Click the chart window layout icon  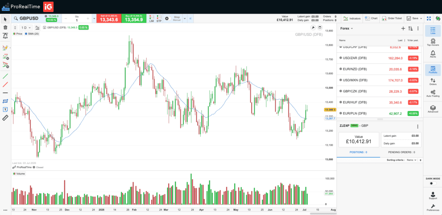[x=320, y=27]
